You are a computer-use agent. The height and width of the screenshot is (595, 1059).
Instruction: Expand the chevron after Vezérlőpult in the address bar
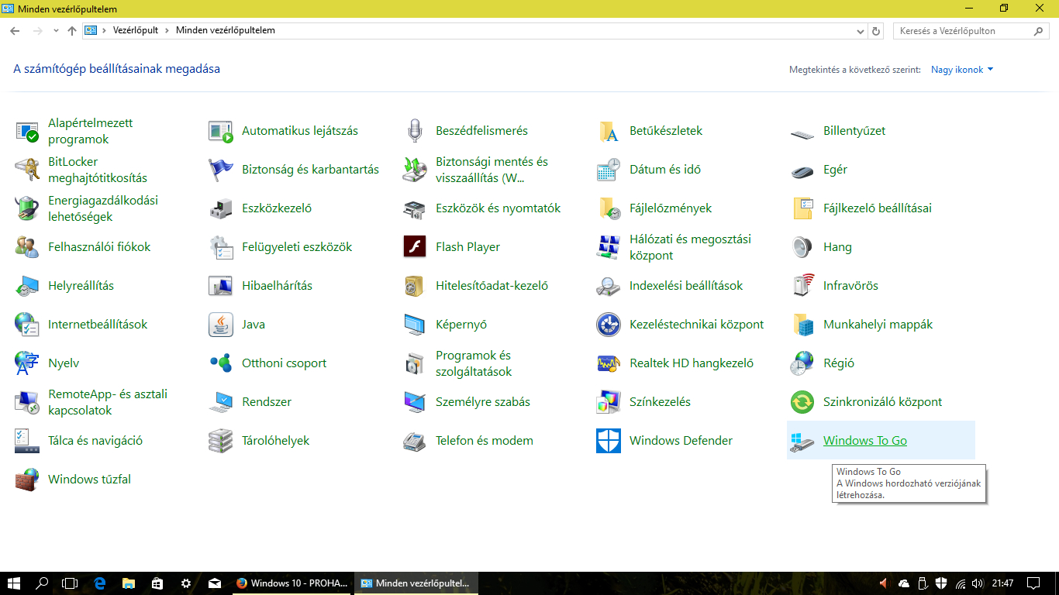[x=168, y=30]
